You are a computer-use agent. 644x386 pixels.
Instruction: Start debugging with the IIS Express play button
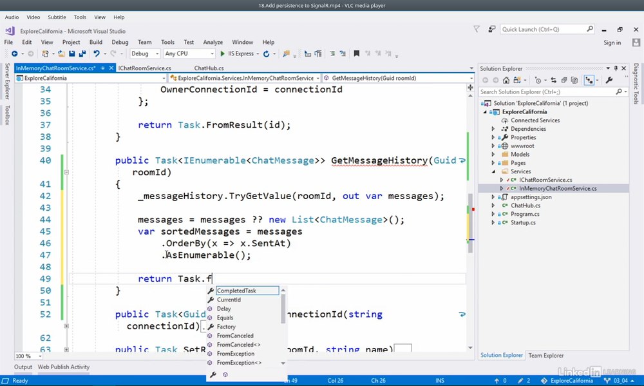(x=223, y=54)
